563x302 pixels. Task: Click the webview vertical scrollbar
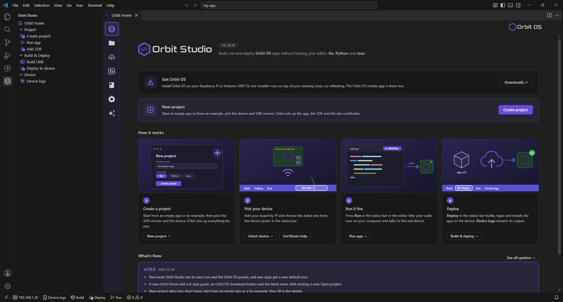click(x=559, y=146)
